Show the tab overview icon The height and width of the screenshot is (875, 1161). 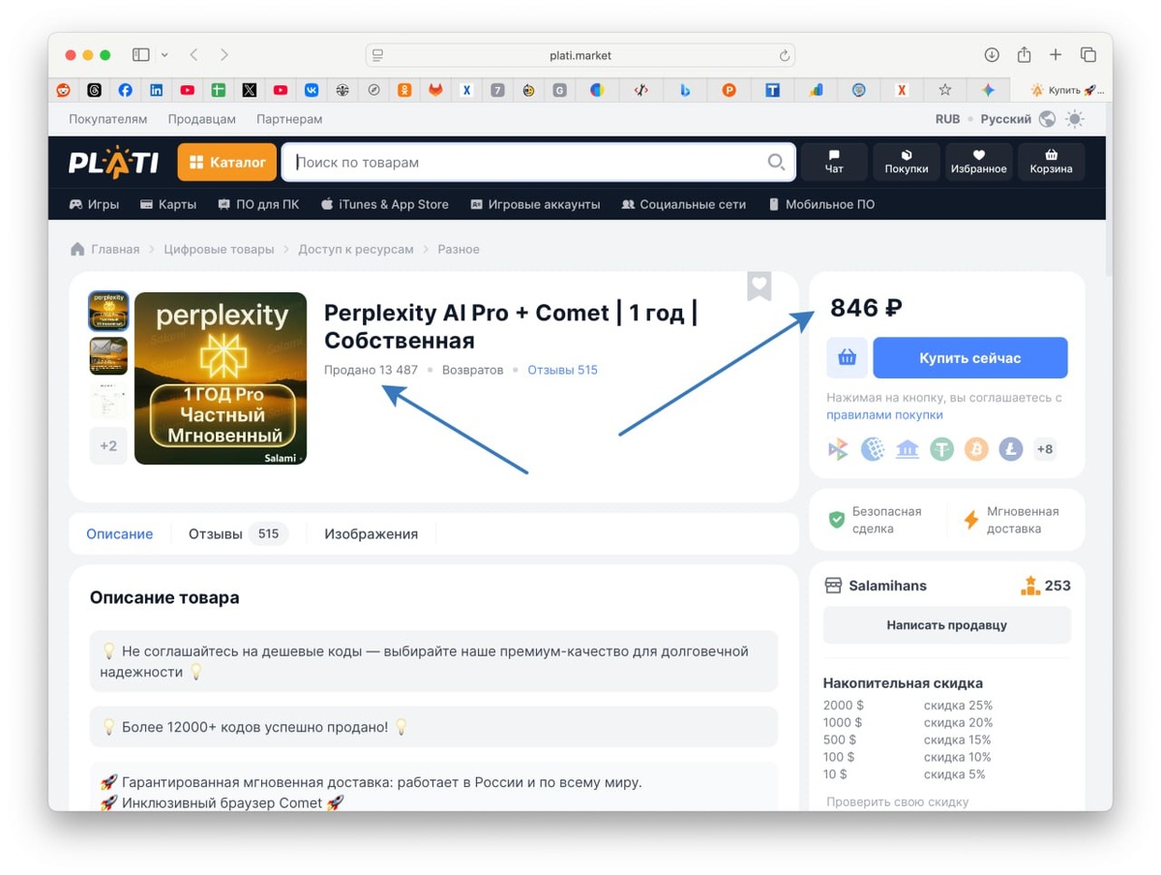point(1088,55)
